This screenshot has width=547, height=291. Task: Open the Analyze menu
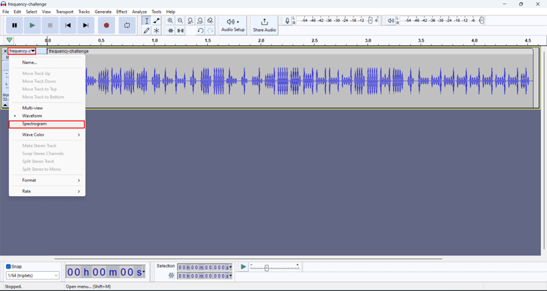click(x=139, y=12)
